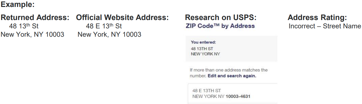Click the 'Edit and search again.' link

coord(232,76)
